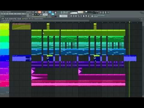
Task: Open the TOOLS menu
Action: [x=23, y=14]
